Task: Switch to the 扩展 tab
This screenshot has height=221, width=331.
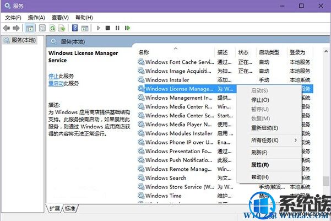Action: [55, 208]
